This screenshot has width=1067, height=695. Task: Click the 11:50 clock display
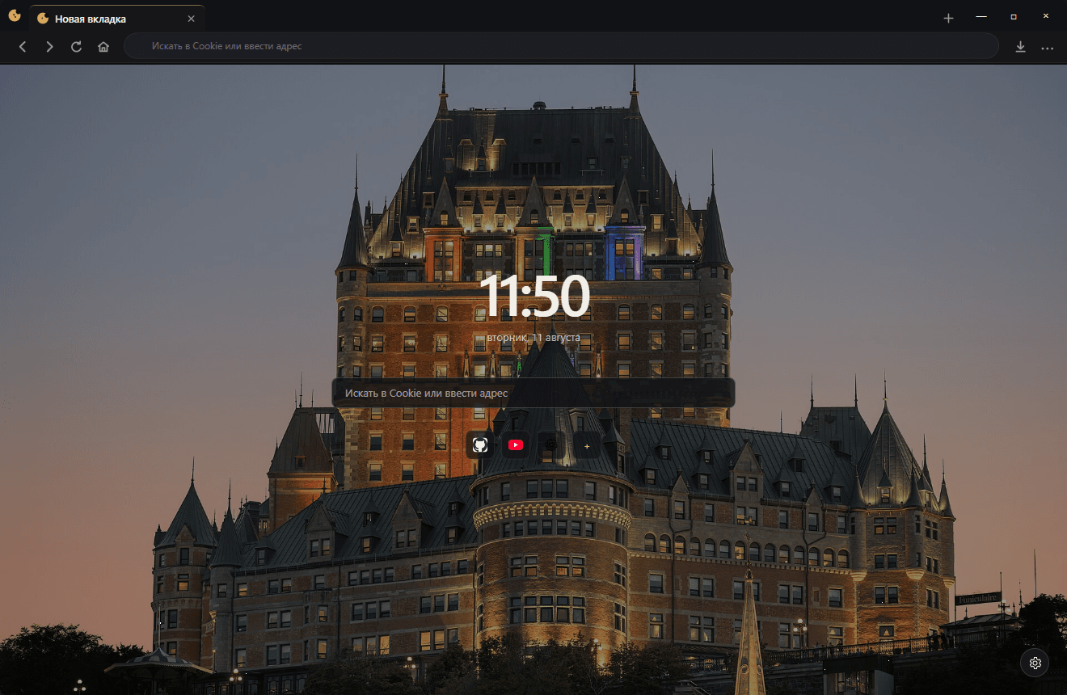click(533, 297)
